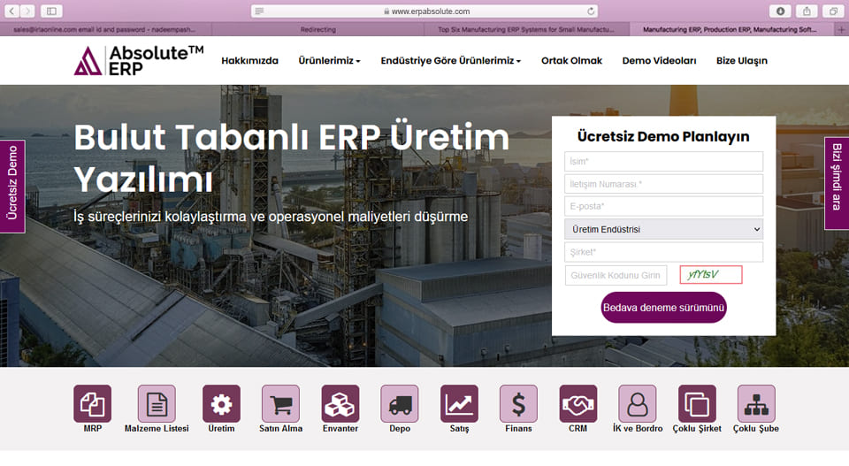This screenshot has width=849, height=466.
Task: Open the Bizi şimdi ara side tab
Action: [x=837, y=183]
